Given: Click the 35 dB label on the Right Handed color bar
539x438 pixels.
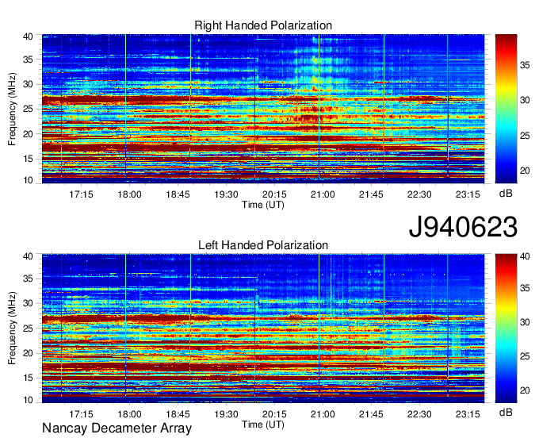Looking at the screenshot, I should coord(525,65).
